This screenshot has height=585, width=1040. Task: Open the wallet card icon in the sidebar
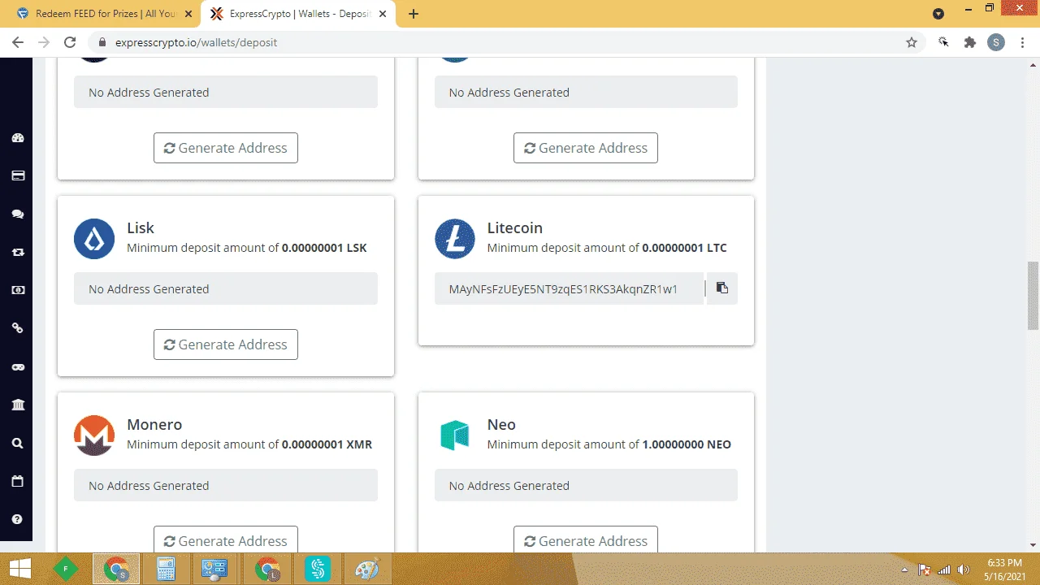click(17, 175)
